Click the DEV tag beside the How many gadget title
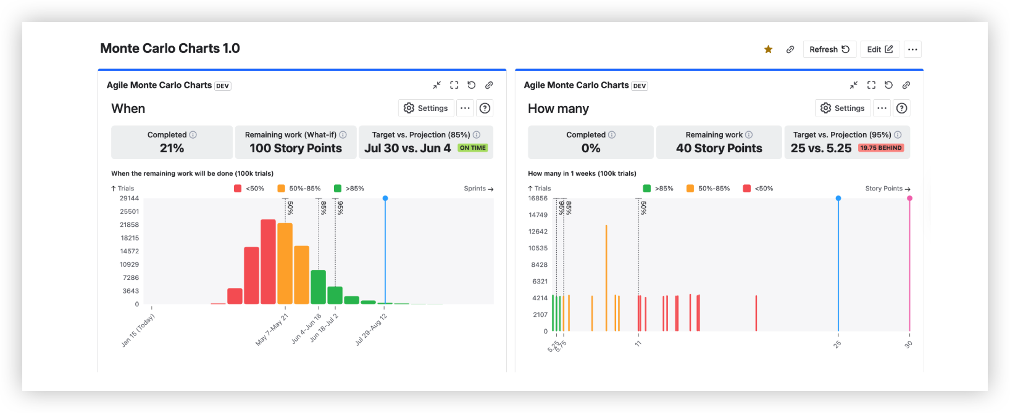Screen dimensions: 1010x413 point(640,86)
